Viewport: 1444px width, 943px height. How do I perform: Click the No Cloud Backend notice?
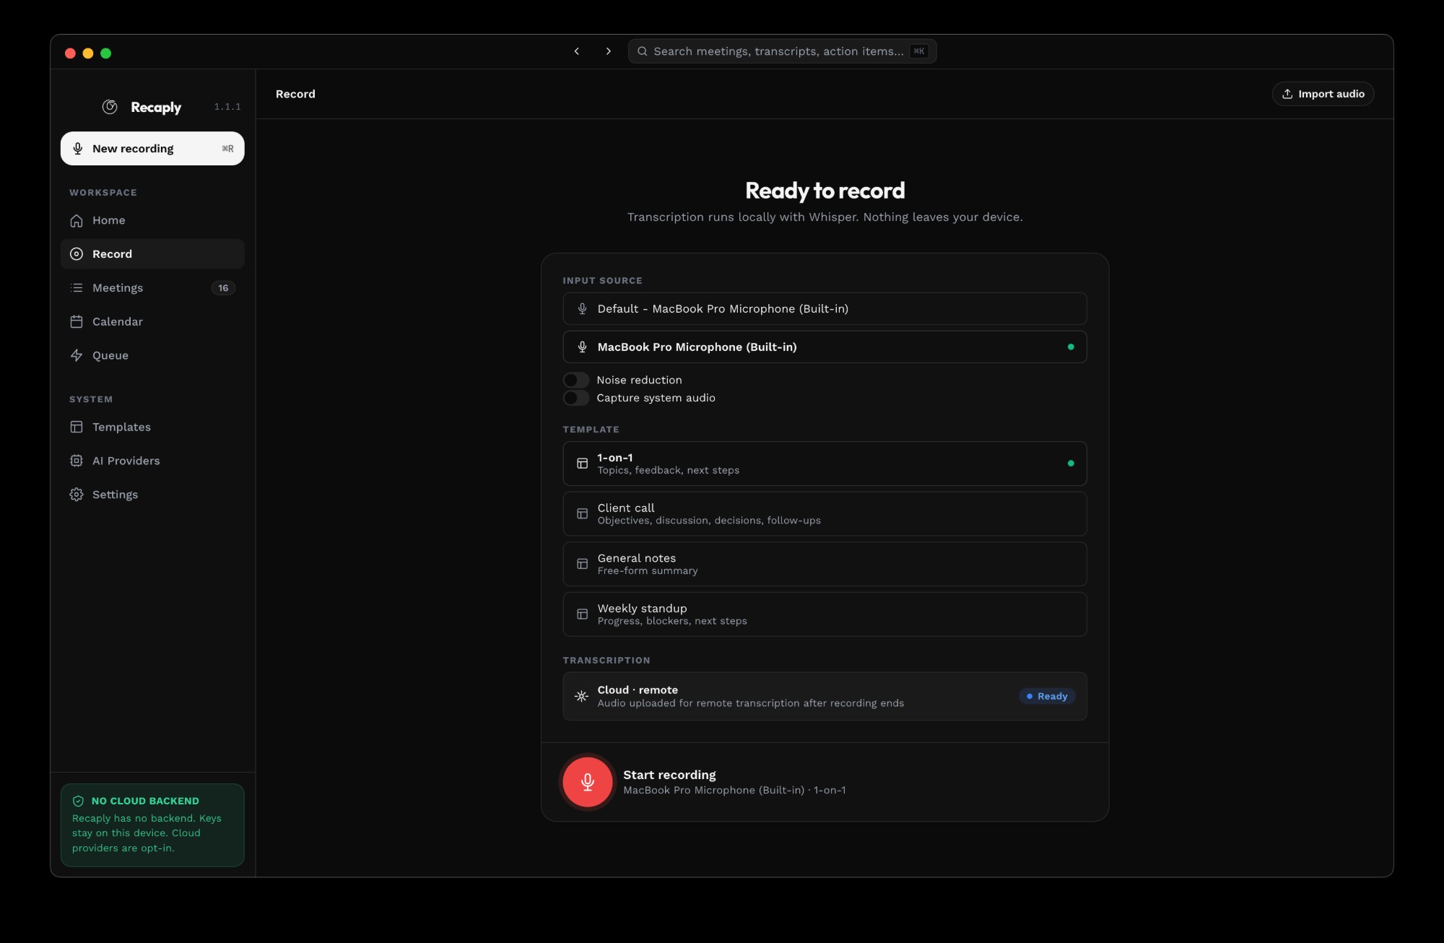(152, 825)
